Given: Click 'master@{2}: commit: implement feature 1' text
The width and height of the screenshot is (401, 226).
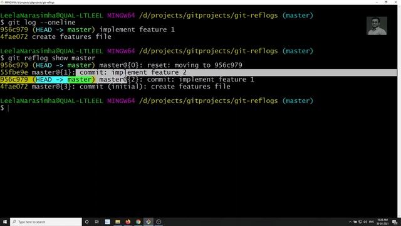Looking at the screenshot, I should pyautogui.click(x=177, y=80).
